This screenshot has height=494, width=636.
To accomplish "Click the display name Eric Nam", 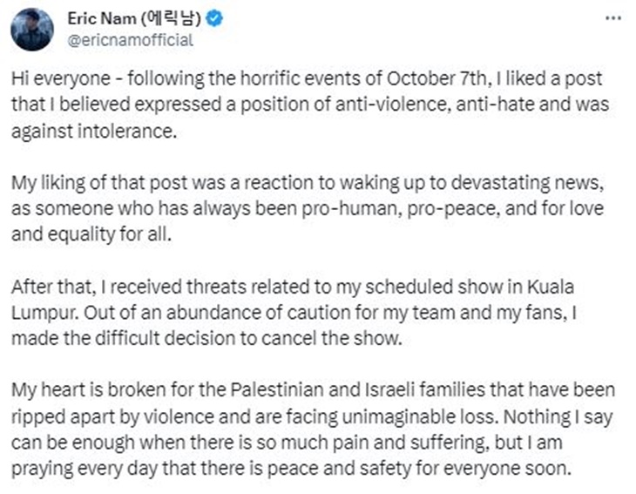I will (x=101, y=18).
